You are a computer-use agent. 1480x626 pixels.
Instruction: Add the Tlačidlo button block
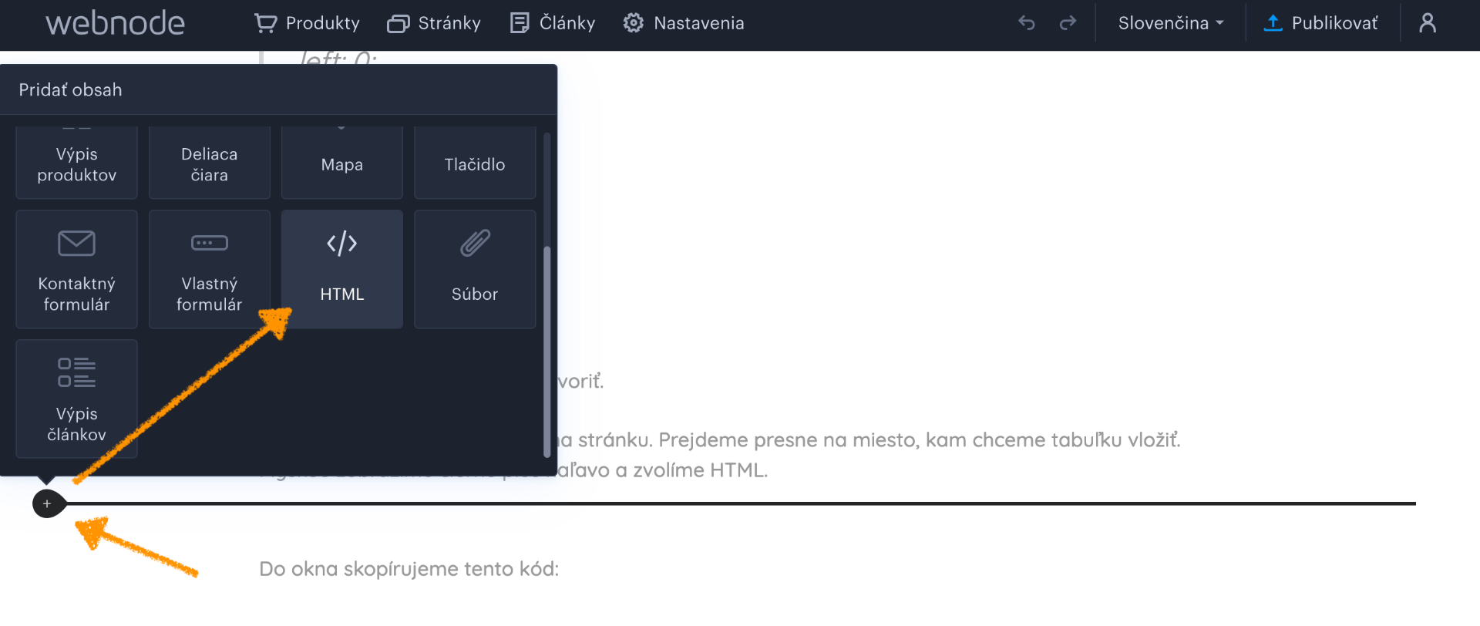pyautogui.click(x=475, y=163)
